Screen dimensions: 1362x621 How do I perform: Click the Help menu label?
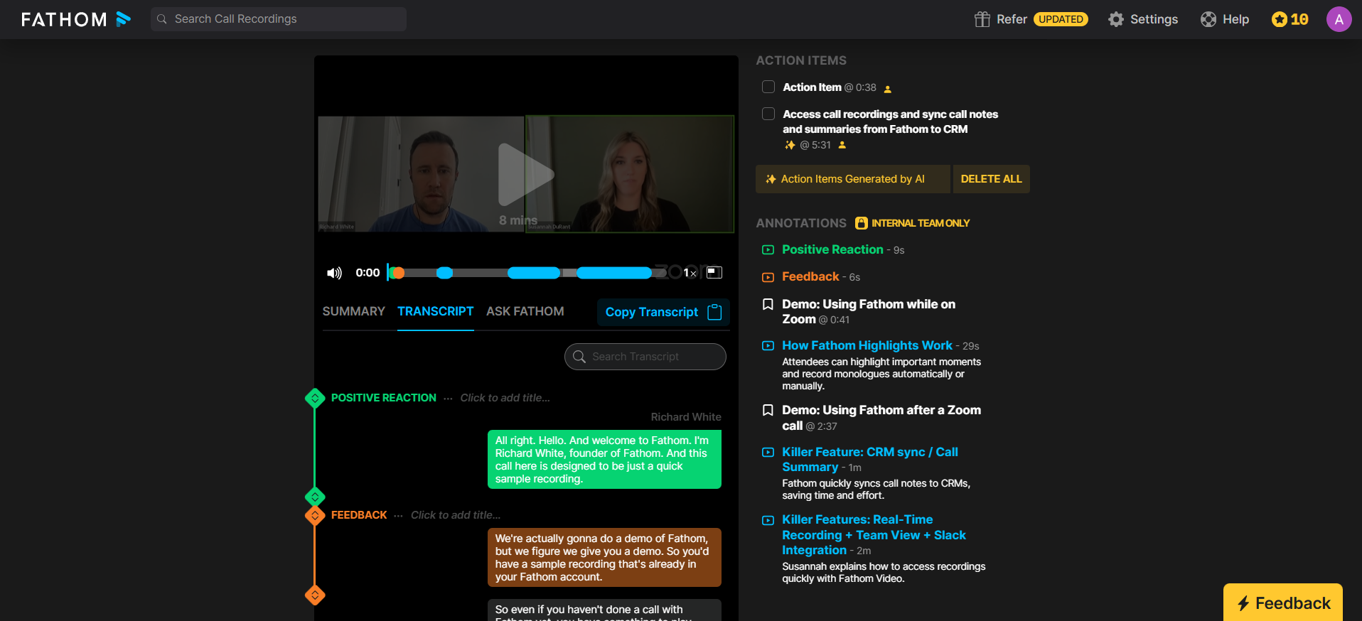(x=1235, y=19)
